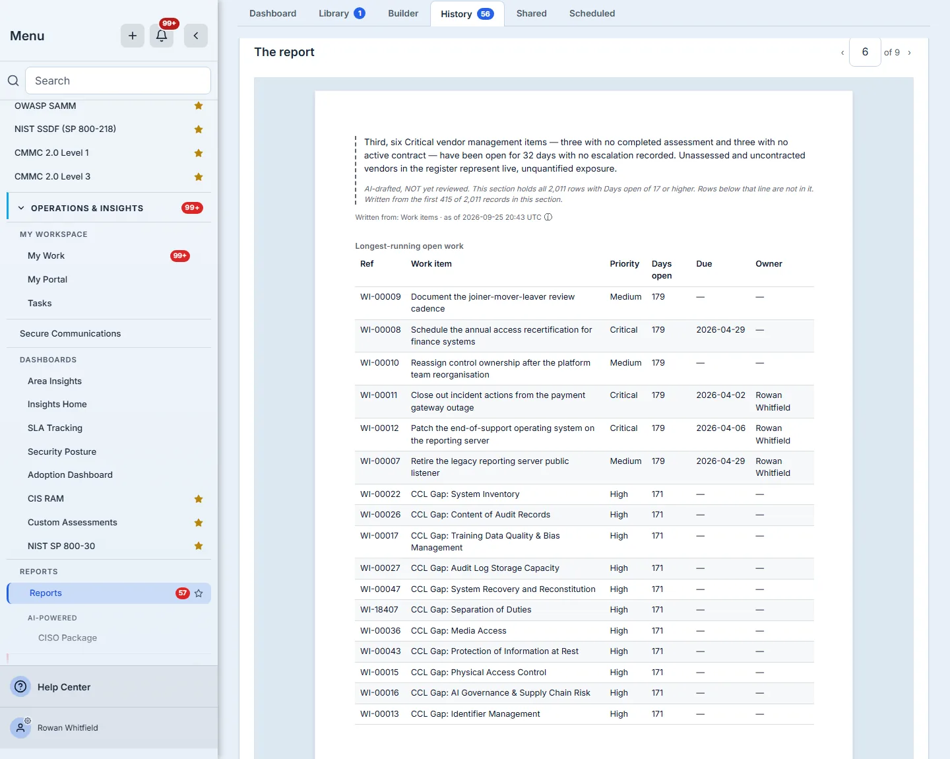The height and width of the screenshot is (759, 950).
Task: Click due date 2026-04-02
Action: [720, 395]
